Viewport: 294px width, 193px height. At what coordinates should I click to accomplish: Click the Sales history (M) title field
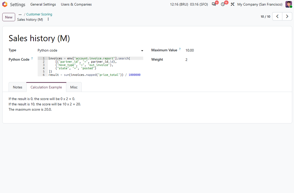39,38
